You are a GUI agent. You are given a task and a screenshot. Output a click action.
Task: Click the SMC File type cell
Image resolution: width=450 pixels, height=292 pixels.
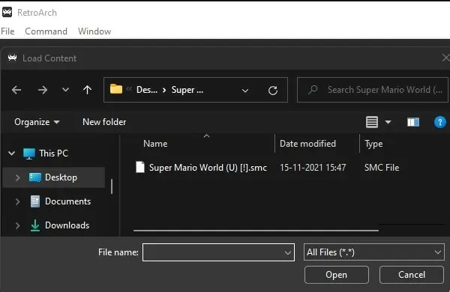pyautogui.click(x=382, y=168)
